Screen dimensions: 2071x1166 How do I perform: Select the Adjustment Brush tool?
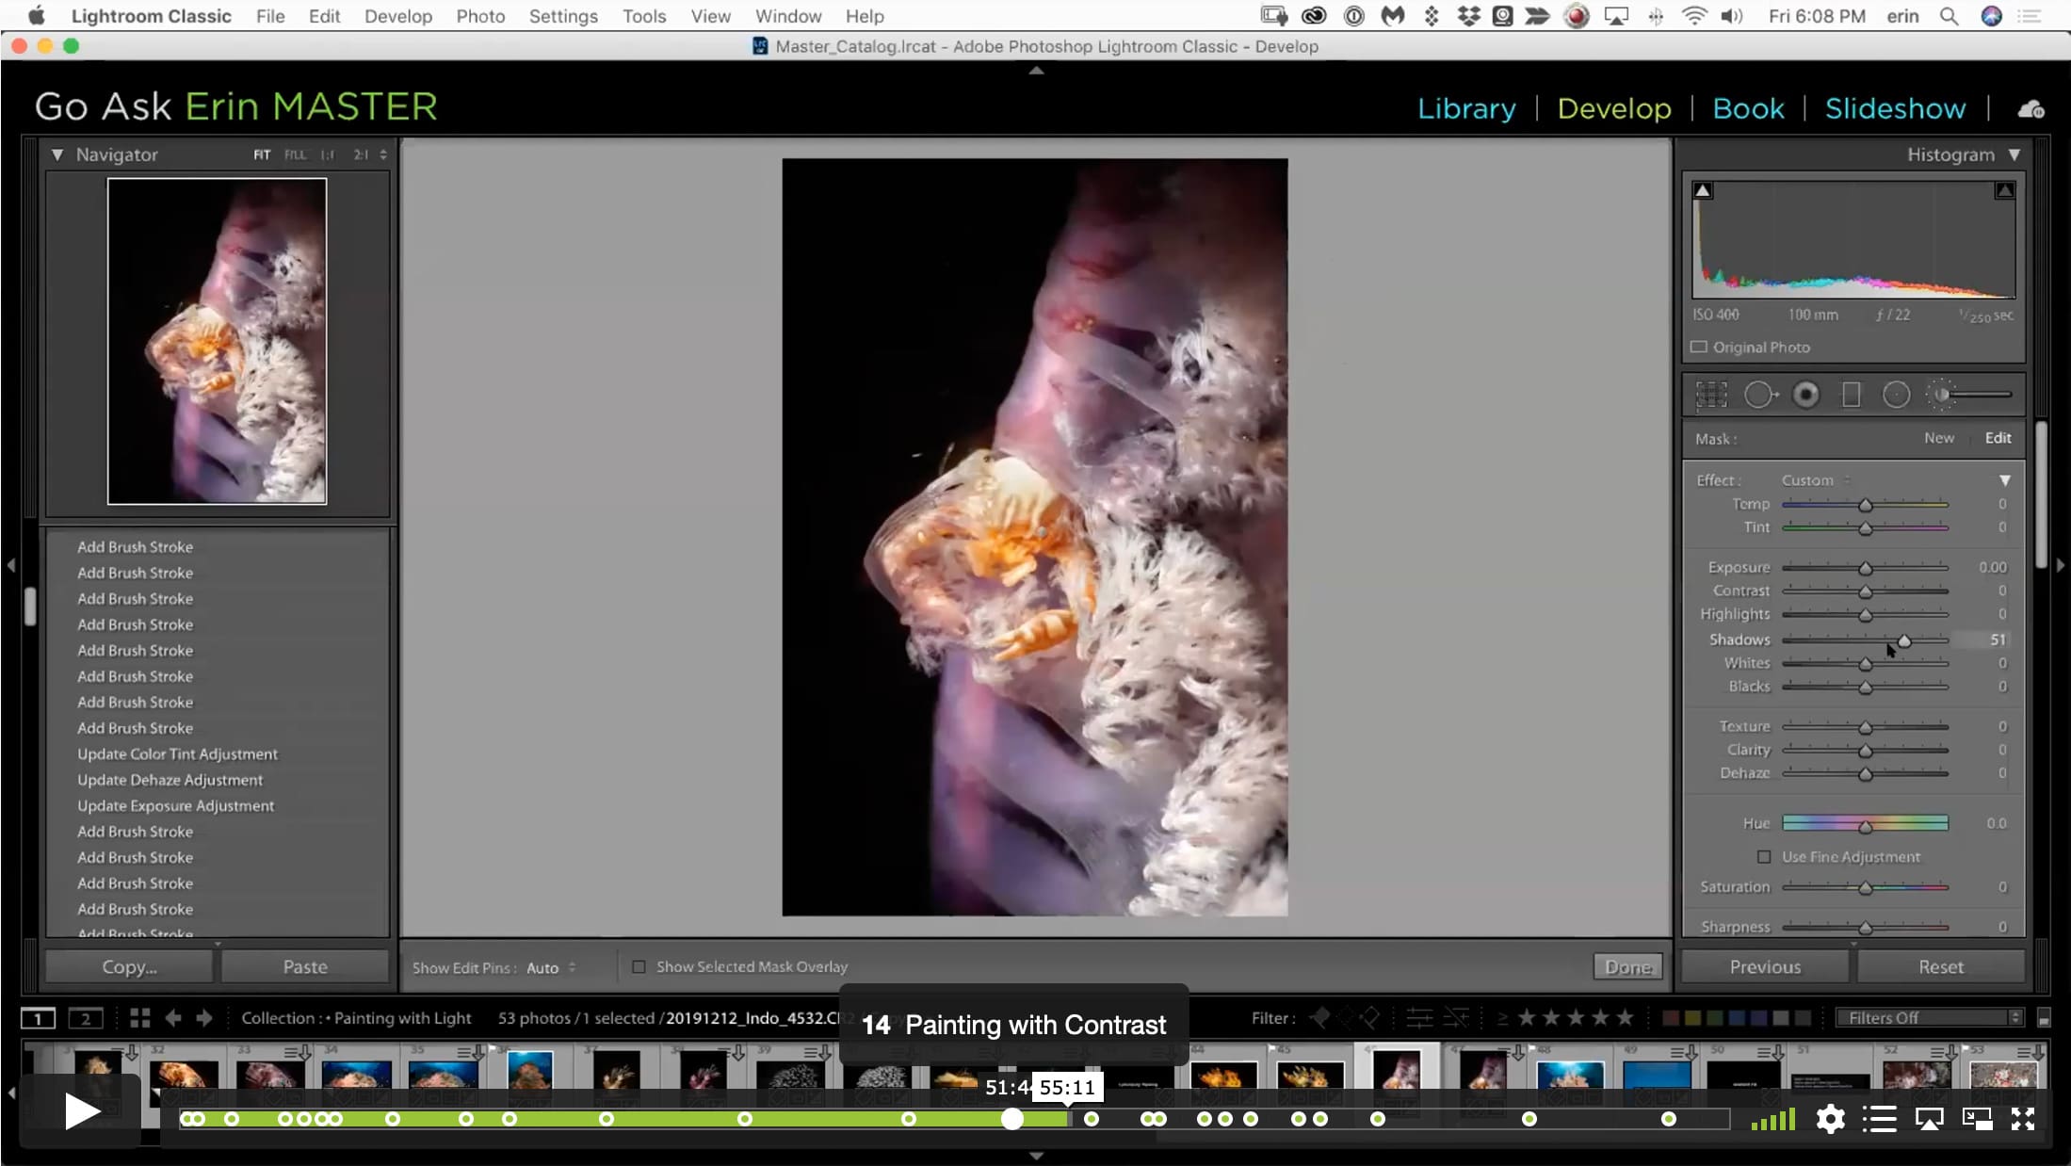1968,395
